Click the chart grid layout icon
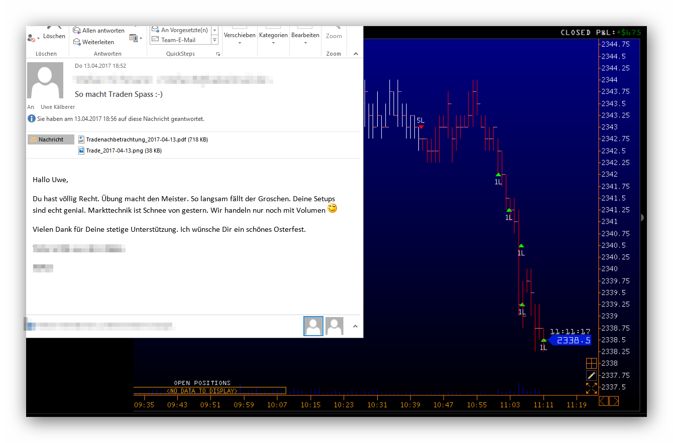The width and height of the screenshot is (673, 443). (x=591, y=363)
